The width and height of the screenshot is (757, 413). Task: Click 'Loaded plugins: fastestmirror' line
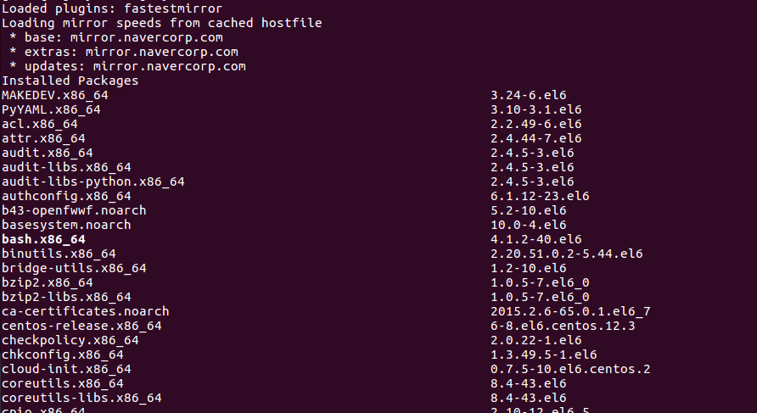112,8
